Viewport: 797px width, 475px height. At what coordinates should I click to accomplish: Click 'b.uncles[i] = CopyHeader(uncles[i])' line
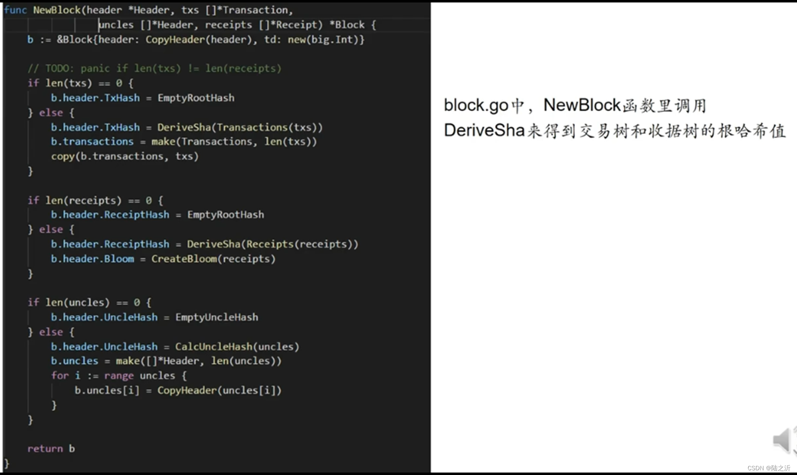click(178, 390)
